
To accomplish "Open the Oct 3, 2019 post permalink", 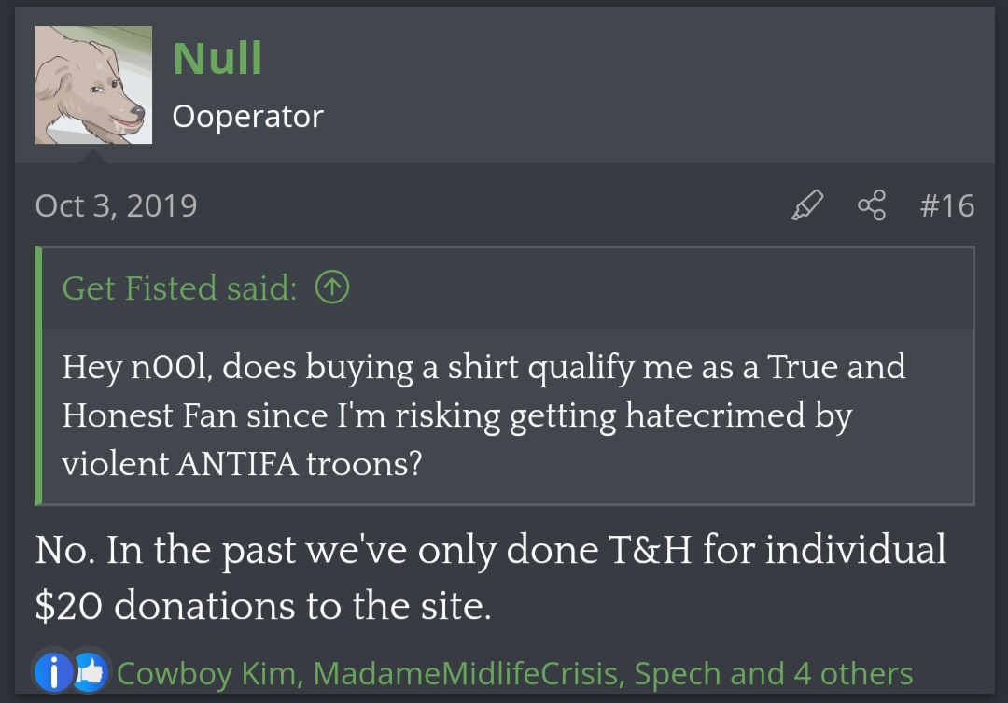I will (116, 205).
